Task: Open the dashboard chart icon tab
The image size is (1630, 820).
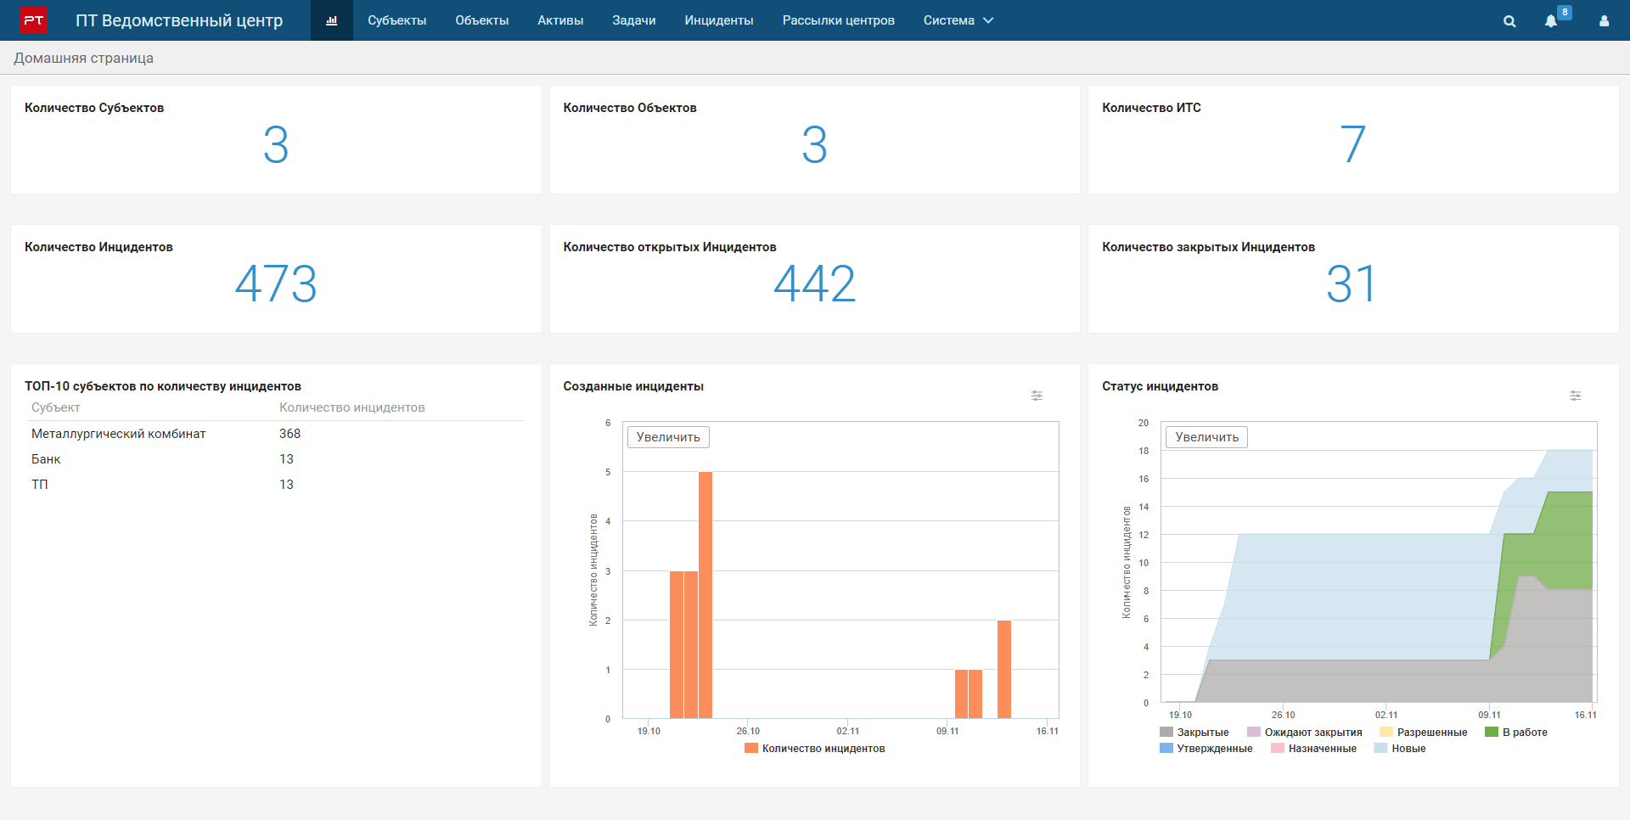Action: coord(331,20)
